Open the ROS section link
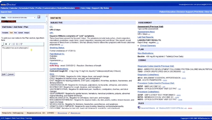The height and width of the screenshot is (120, 212). coord(52,74)
